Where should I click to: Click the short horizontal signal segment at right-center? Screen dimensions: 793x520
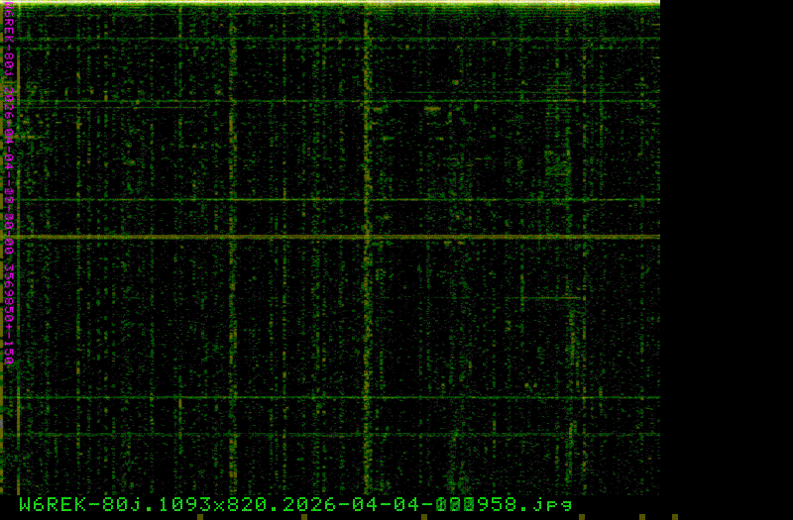(x=551, y=297)
